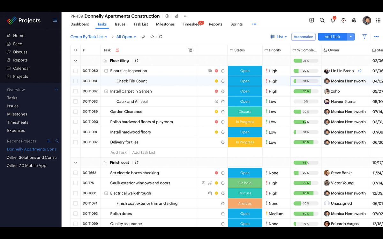Check the box for Check Tile Count

(x=75, y=81)
